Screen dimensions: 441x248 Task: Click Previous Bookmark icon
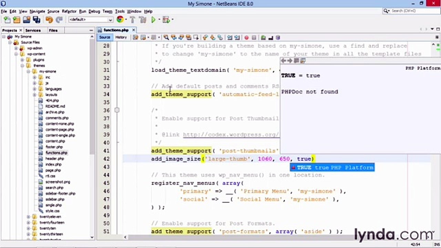tap(205, 37)
